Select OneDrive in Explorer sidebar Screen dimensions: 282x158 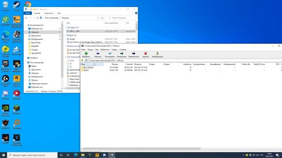point(34,58)
